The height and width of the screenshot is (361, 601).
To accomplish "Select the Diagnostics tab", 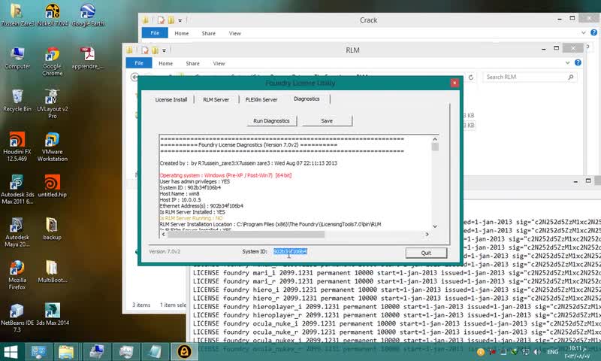I will [307, 99].
